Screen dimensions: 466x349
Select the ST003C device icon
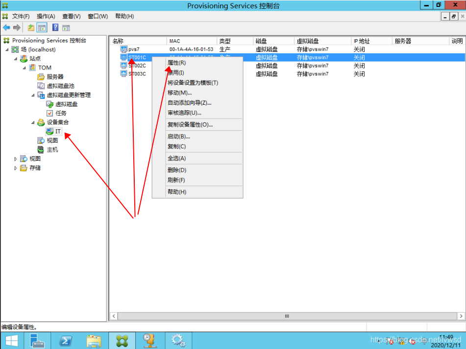[124, 74]
